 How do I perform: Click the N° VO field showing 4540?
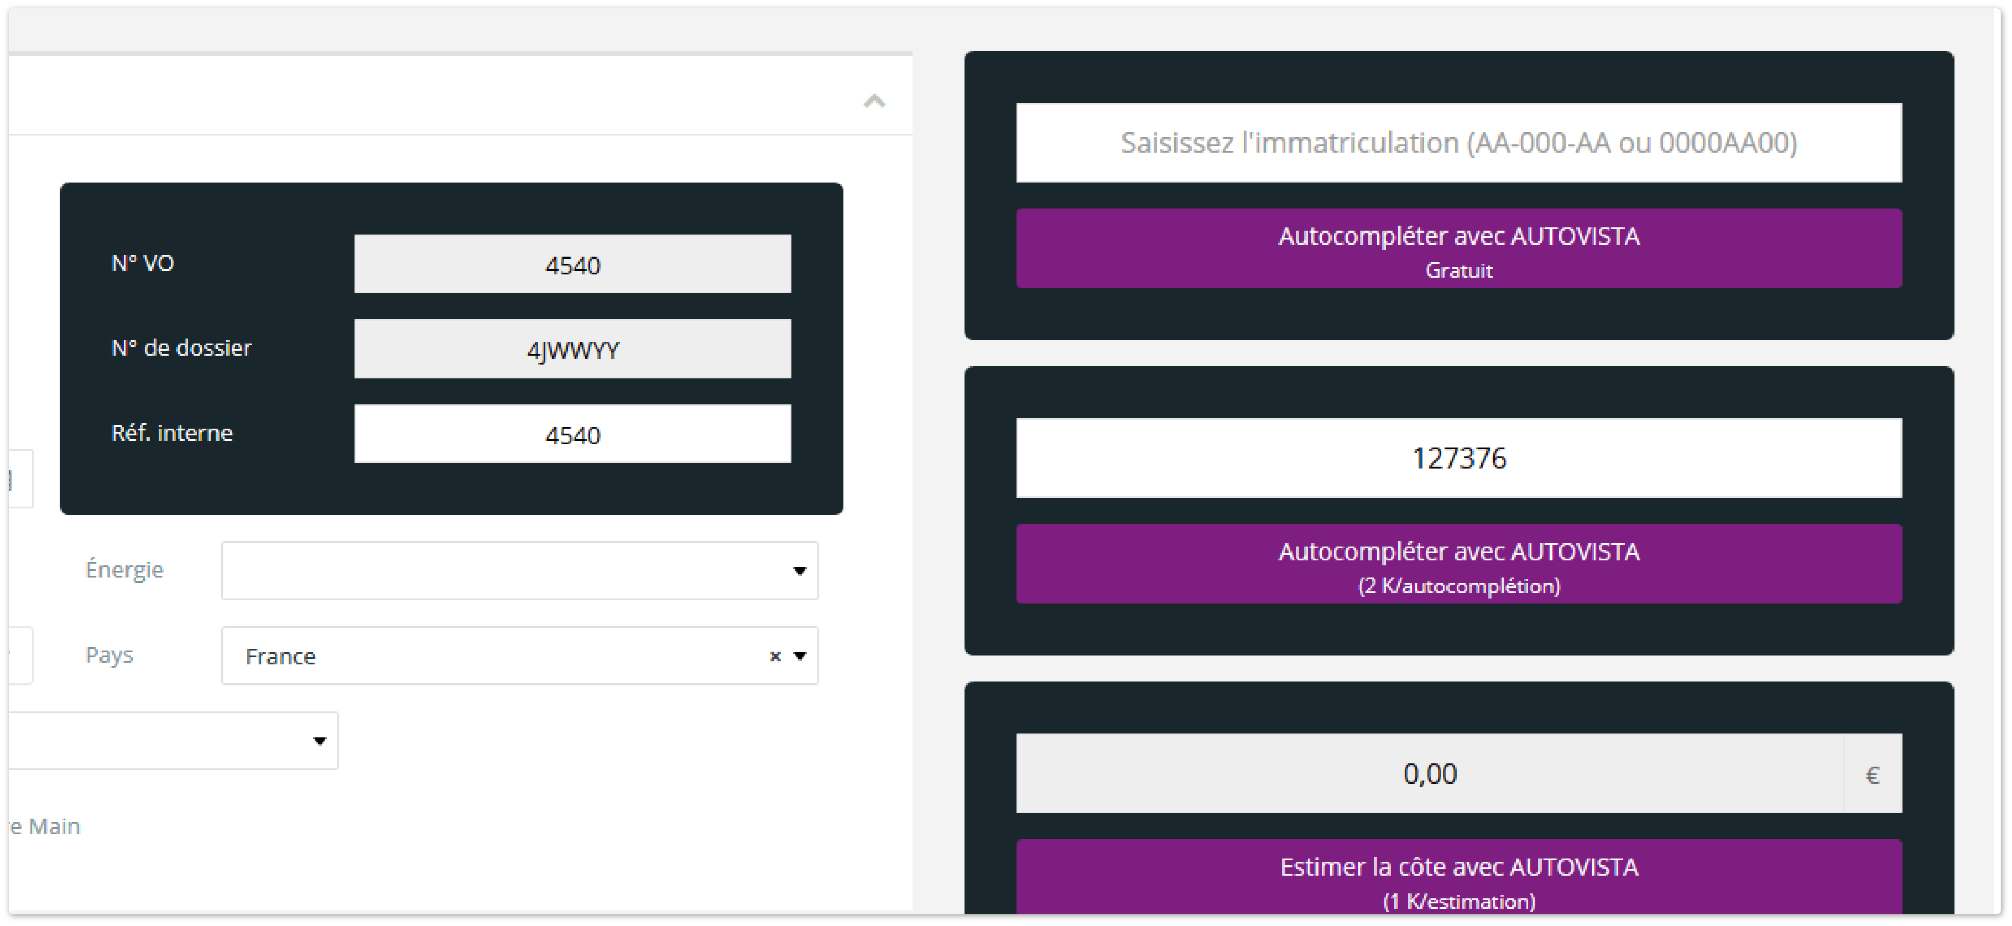572,264
